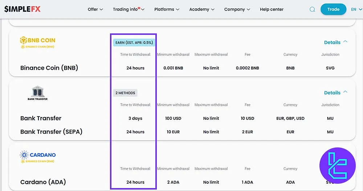Click No limit for Bank Transfer (SEPA)
This screenshot has width=363, height=191.
211,132
